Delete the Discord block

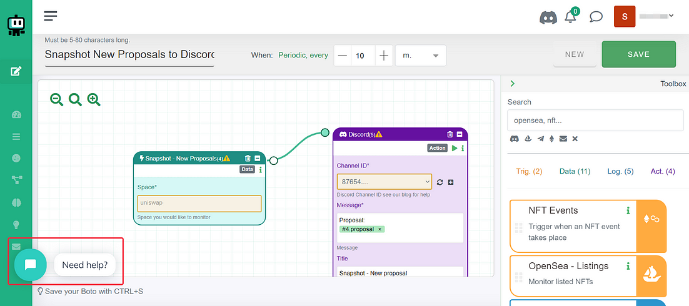pos(450,134)
